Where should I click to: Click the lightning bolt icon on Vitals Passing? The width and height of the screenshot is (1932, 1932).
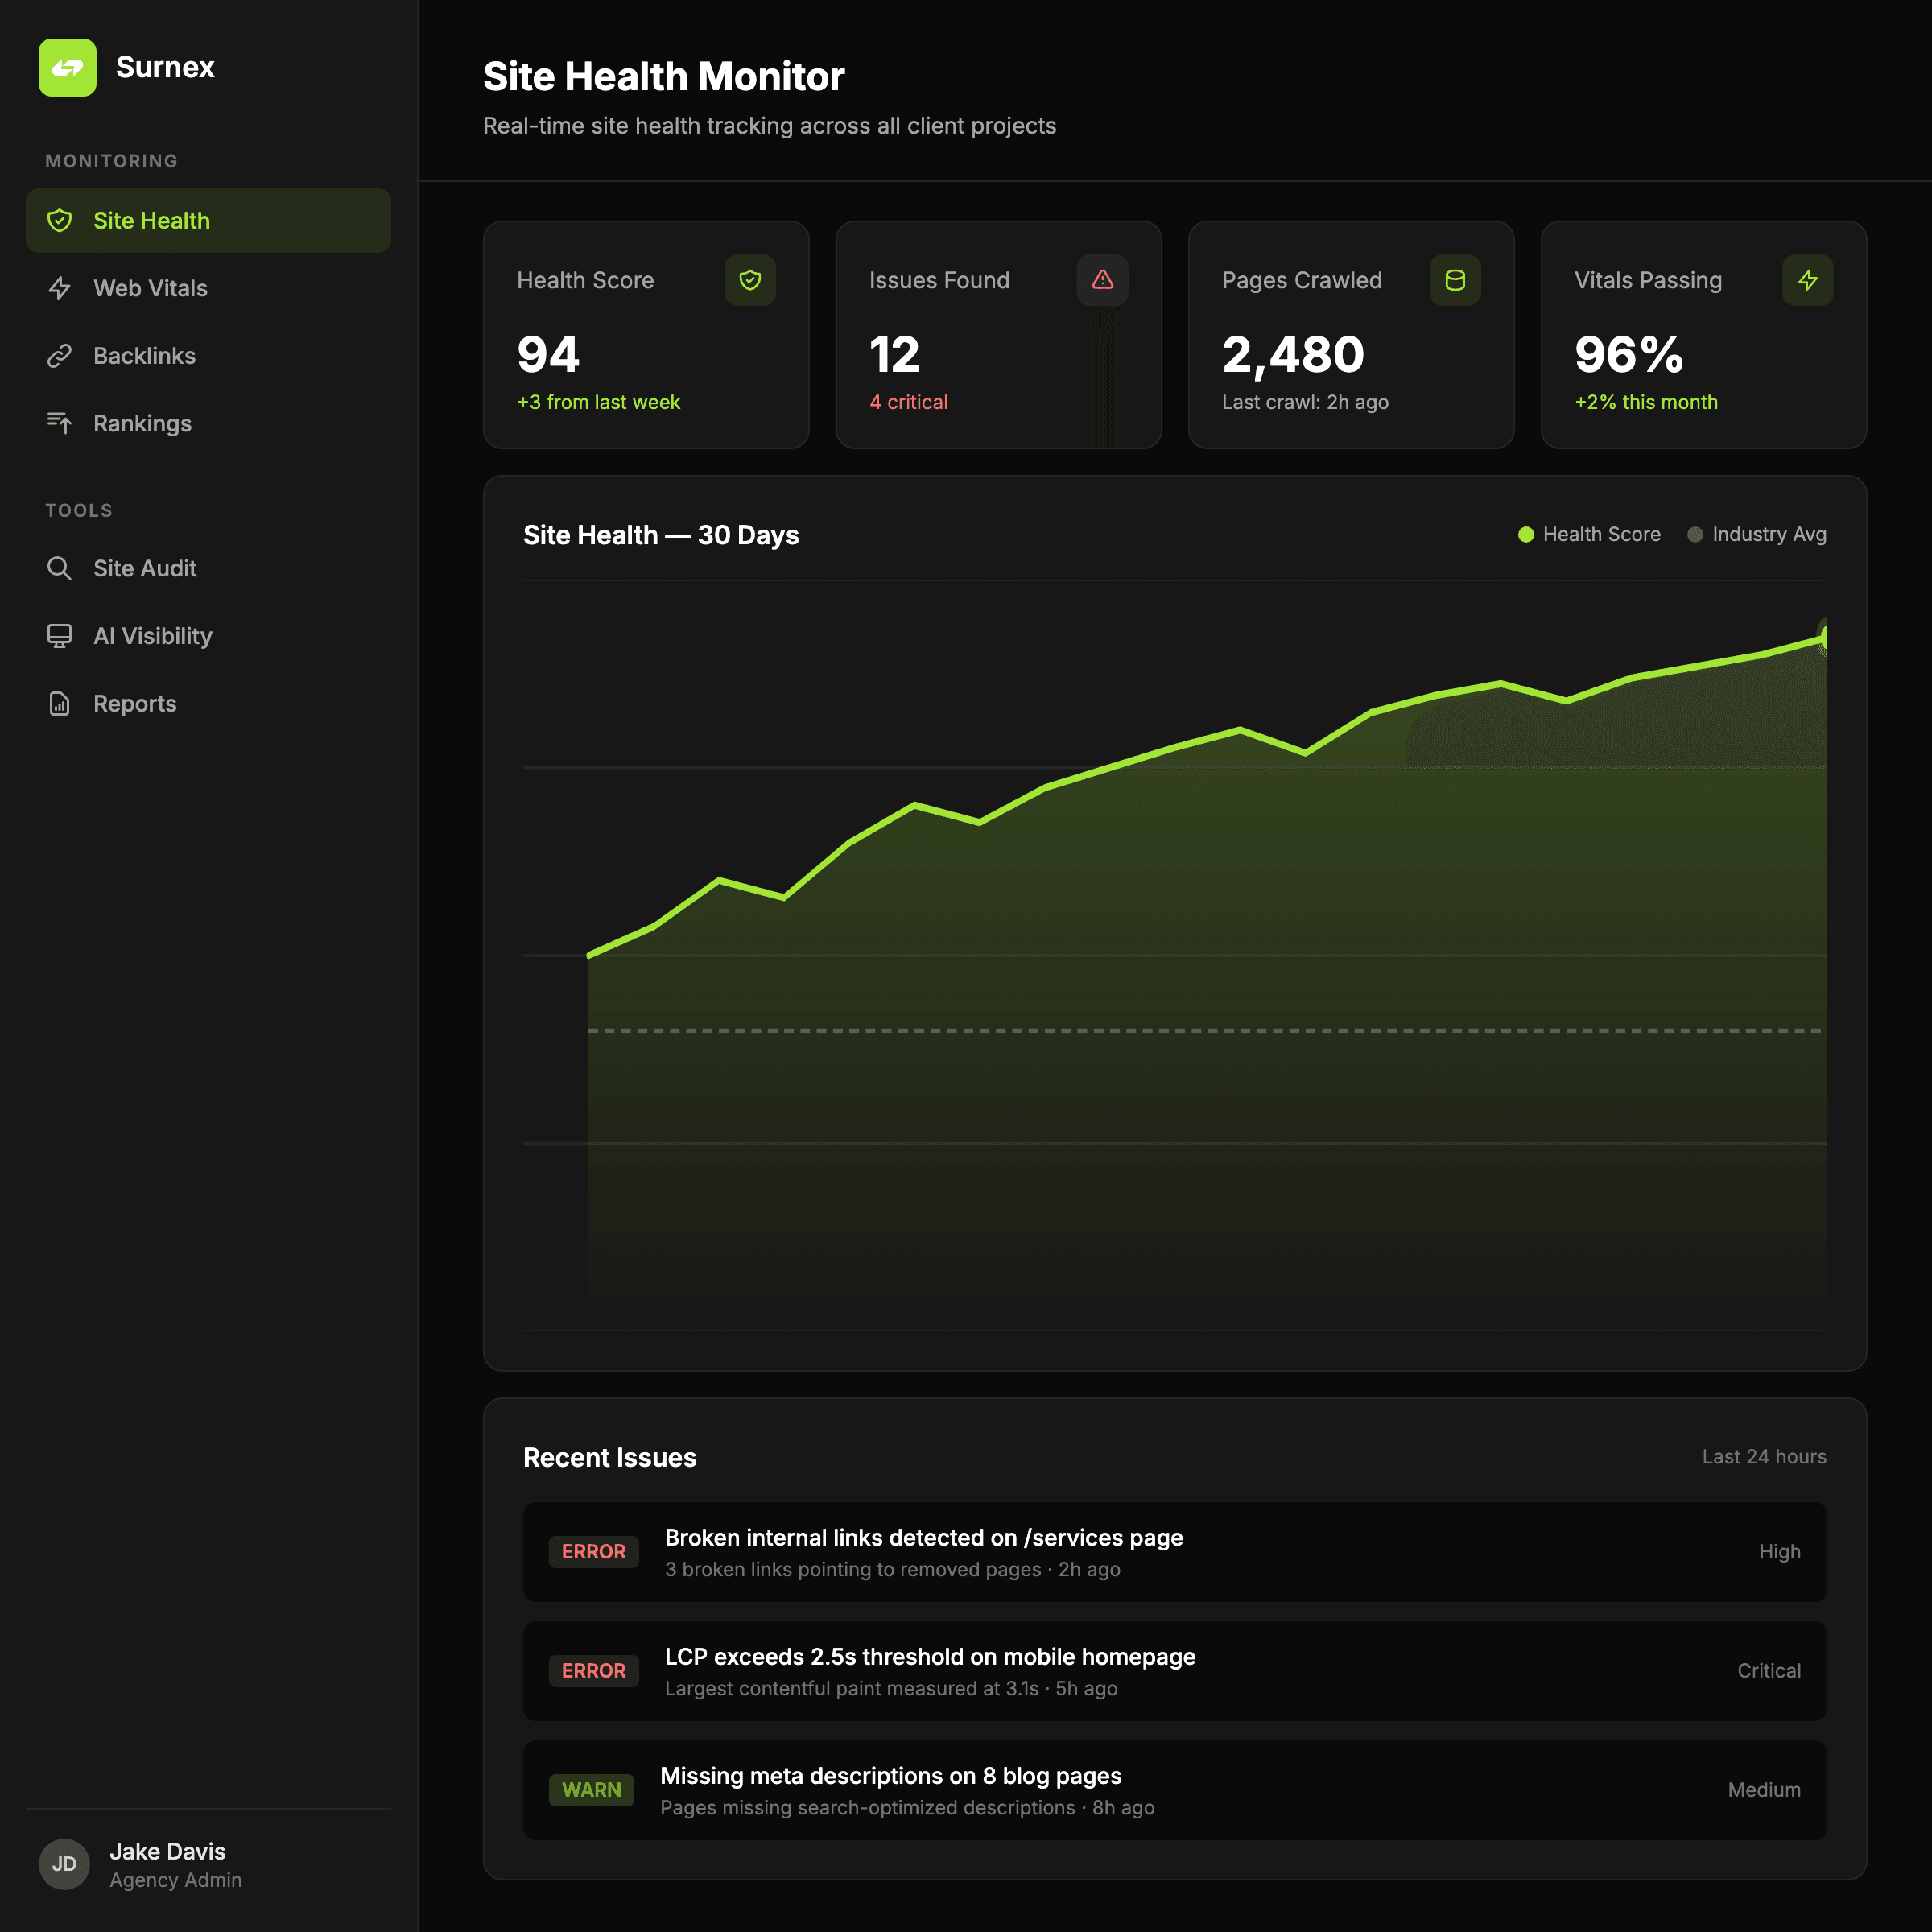coord(1807,280)
